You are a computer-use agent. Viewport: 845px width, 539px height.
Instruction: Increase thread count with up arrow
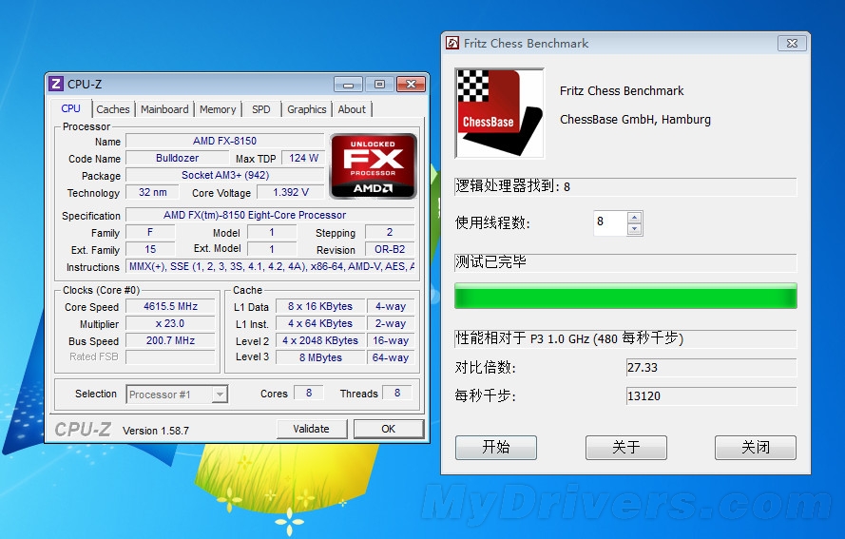click(x=635, y=218)
